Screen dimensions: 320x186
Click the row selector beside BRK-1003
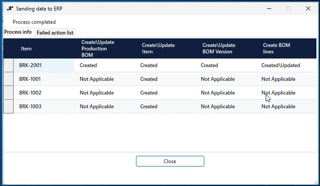click(8, 106)
